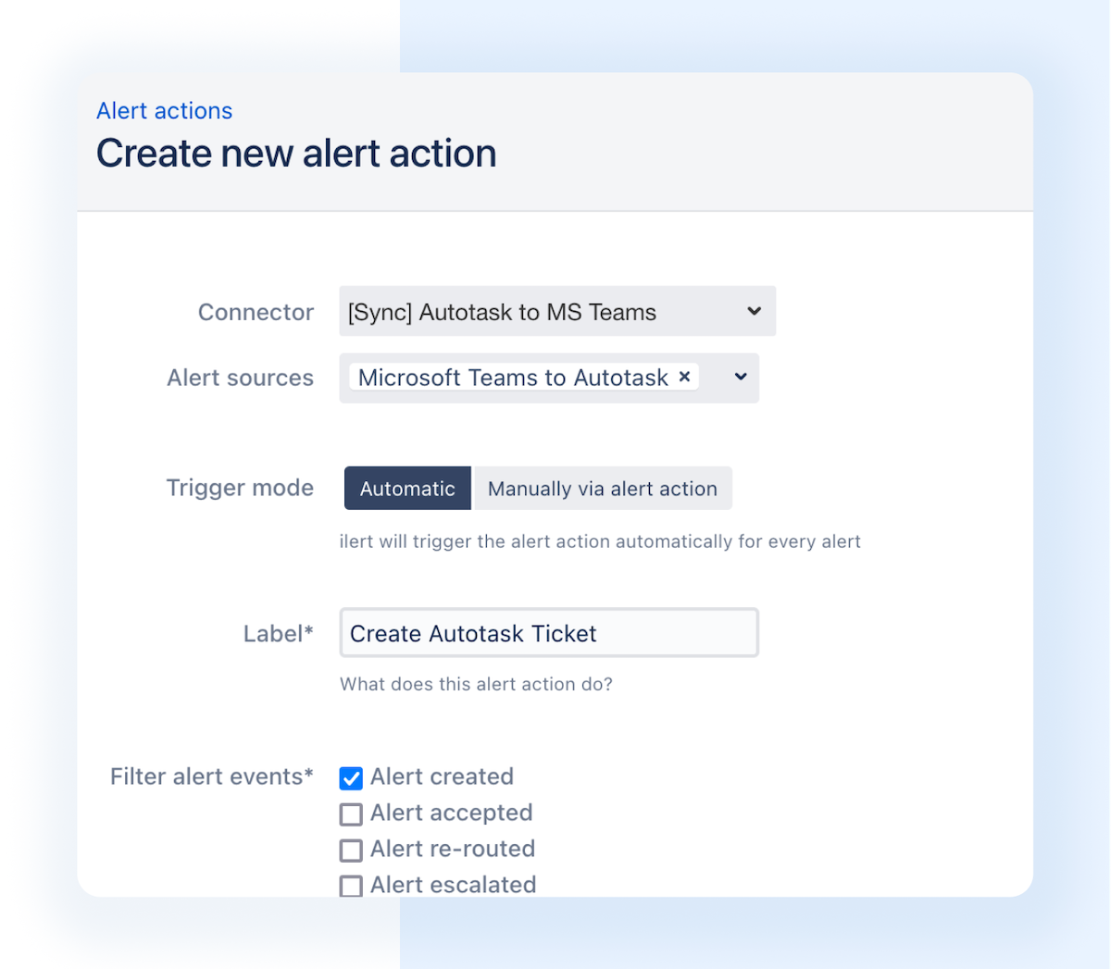
Task: Click inside the Label text field
Action: [x=548, y=633]
